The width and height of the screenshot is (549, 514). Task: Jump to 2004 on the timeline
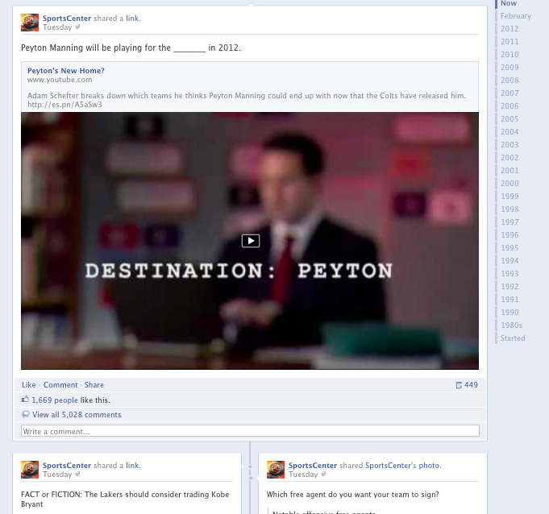(x=509, y=132)
